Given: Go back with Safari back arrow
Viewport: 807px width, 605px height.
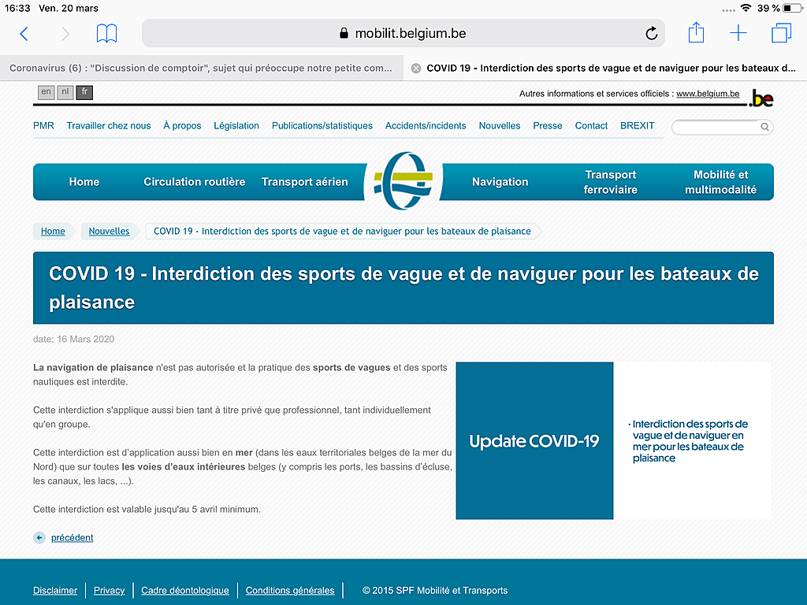Looking at the screenshot, I should tap(24, 34).
